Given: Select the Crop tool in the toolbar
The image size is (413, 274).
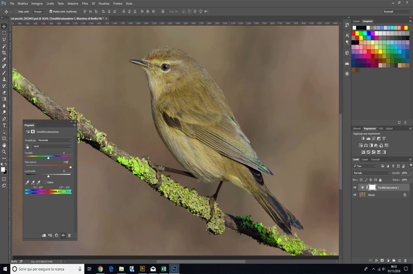Looking at the screenshot, I should pyautogui.click(x=4, y=53).
